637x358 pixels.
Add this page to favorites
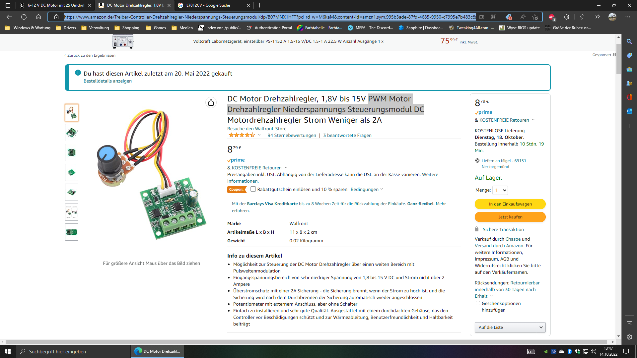[x=535, y=17]
